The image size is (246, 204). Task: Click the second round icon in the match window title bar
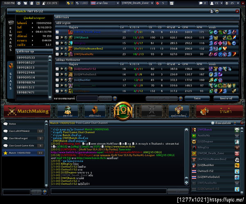click(x=217, y=11)
